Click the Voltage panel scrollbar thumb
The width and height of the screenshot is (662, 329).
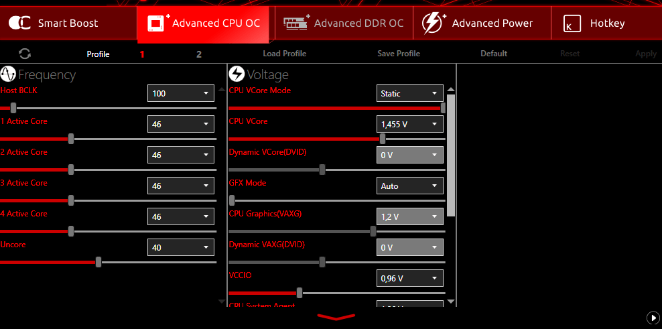point(450,155)
